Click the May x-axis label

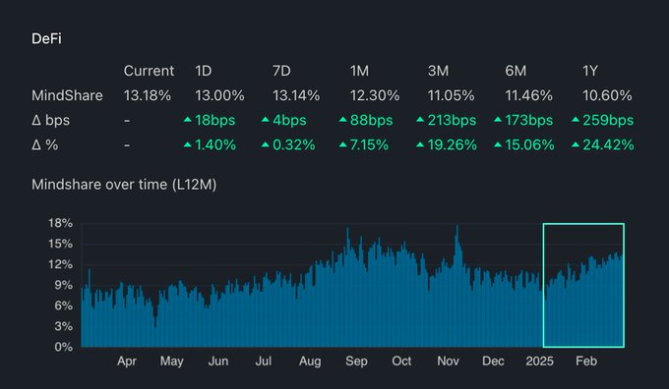click(x=172, y=361)
